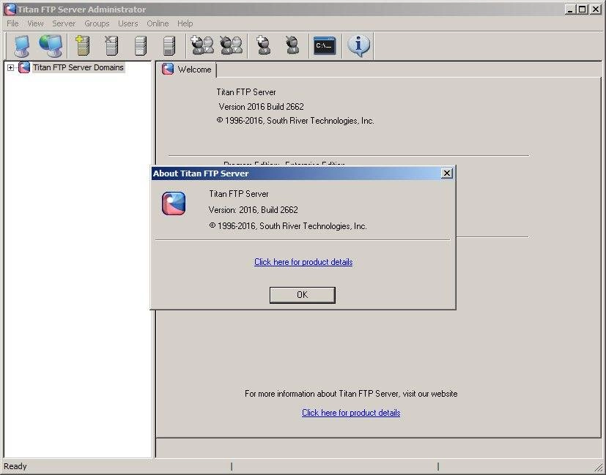
Task: Open the Users menu
Action: click(x=128, y=23)
